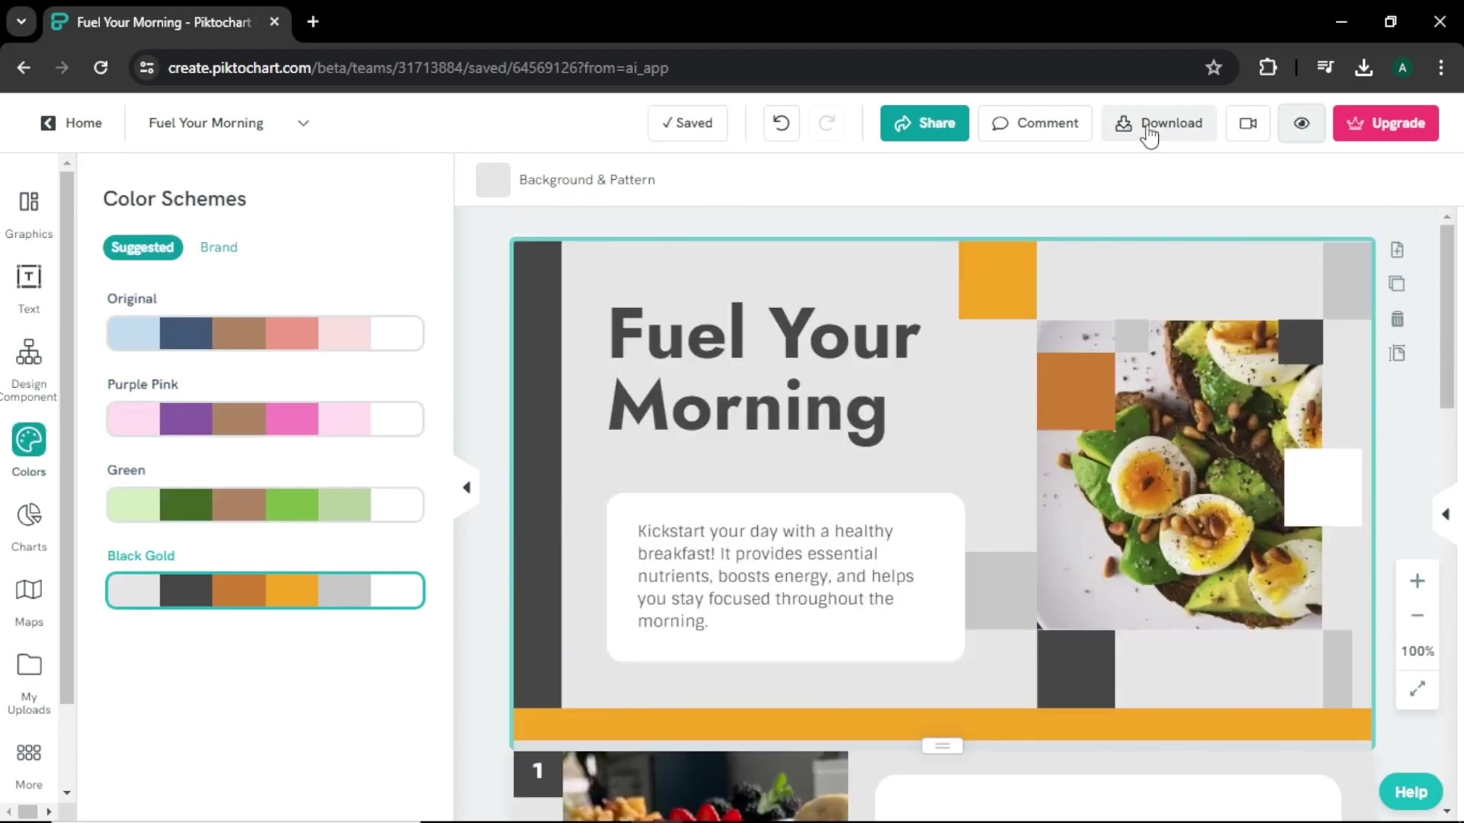This screenshot has height=823, width=1464.
Task: Open the Background & Pattern color swatch
Action: (x=493, y=180)
